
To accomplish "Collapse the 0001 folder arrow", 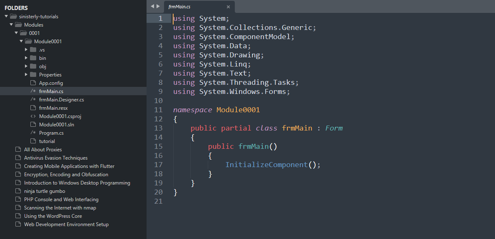I will click(x=16, y=33).
